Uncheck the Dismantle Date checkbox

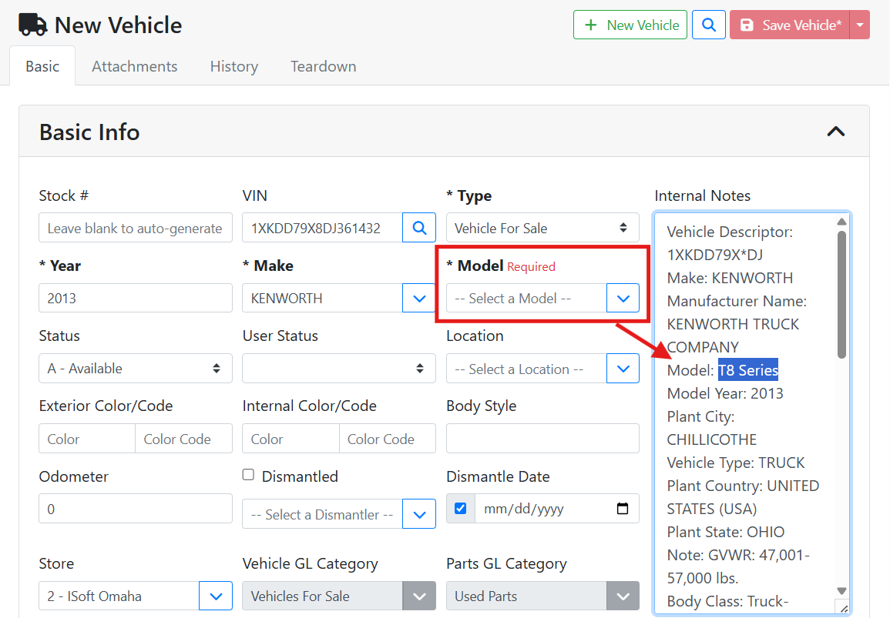(460, 509)
